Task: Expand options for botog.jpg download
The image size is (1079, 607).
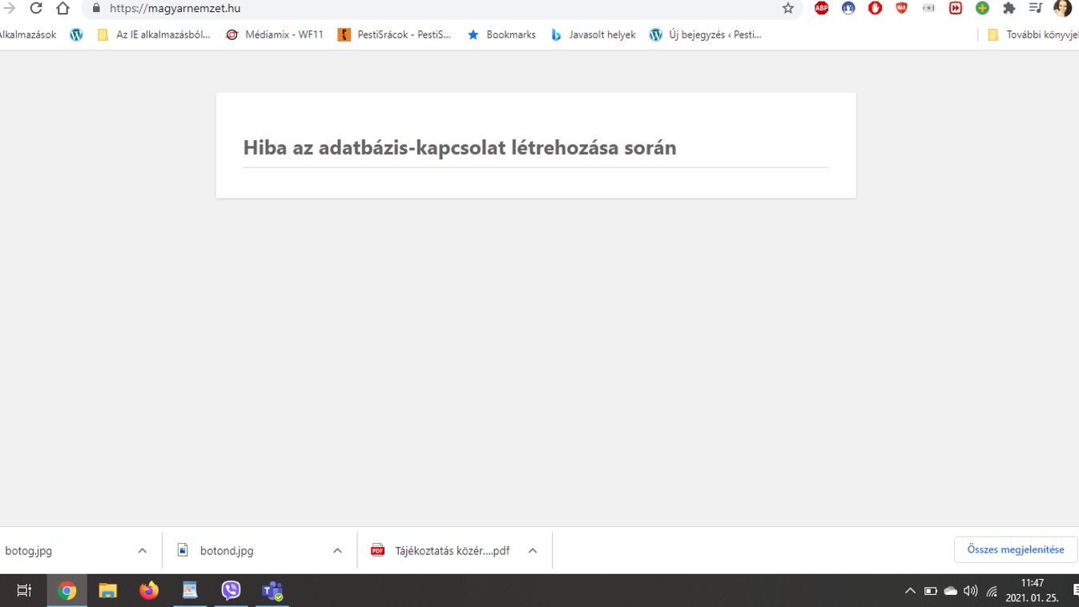Action: point(143,551)
